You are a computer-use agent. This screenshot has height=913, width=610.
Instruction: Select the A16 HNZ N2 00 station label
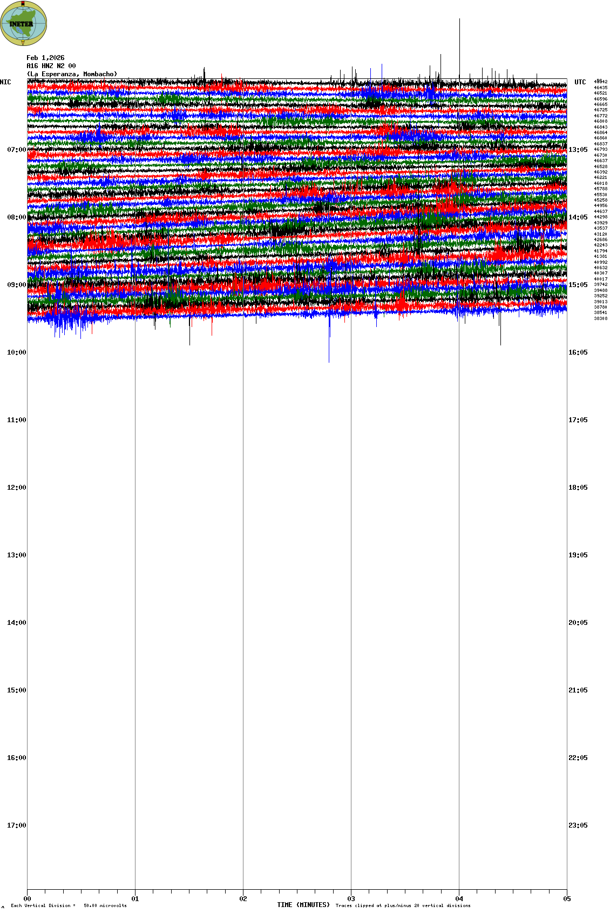point(51,66)
